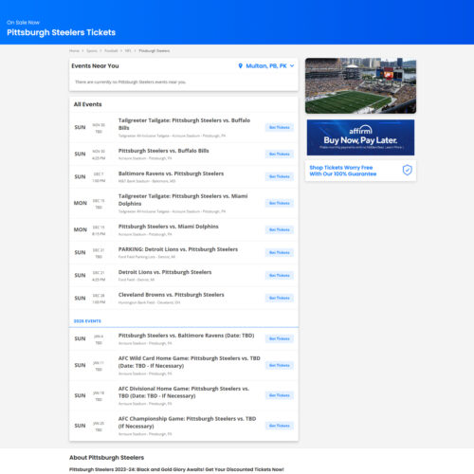The width and height of the screenshot is (474, 474).
Task: Open Cleveland Browns vs. Pittsburgh Steelers event title
Action: point(172,295)
